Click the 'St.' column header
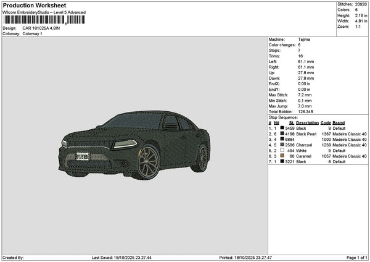370x262 pixels. (292, 123)
